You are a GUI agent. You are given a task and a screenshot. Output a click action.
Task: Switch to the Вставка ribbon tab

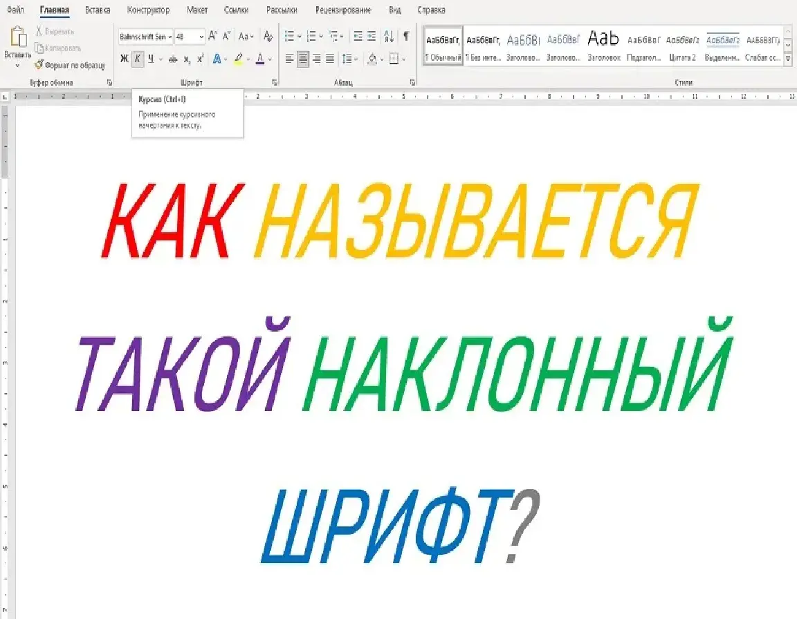96,10
